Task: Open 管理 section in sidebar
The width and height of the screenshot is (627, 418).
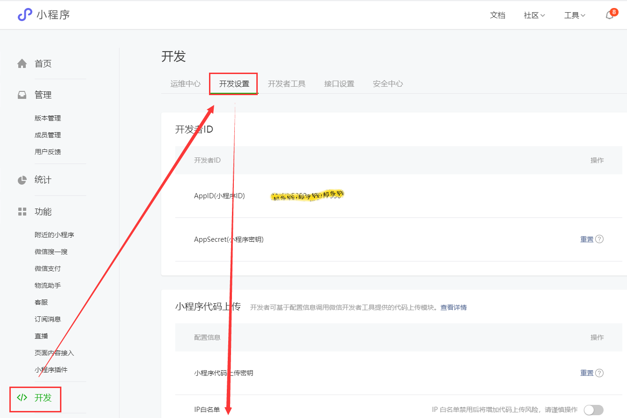Action: point(43,95)
